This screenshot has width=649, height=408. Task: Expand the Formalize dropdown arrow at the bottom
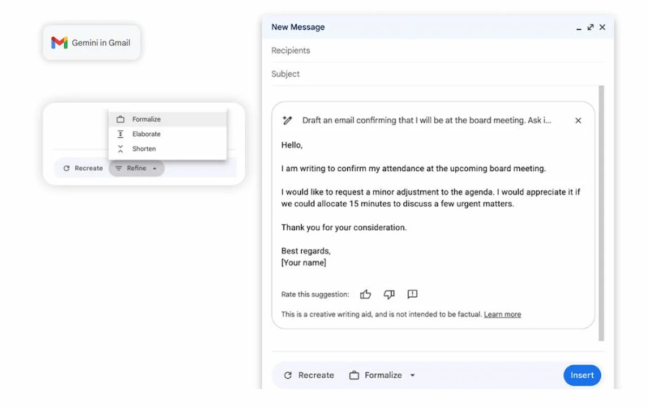click(413, 374)
